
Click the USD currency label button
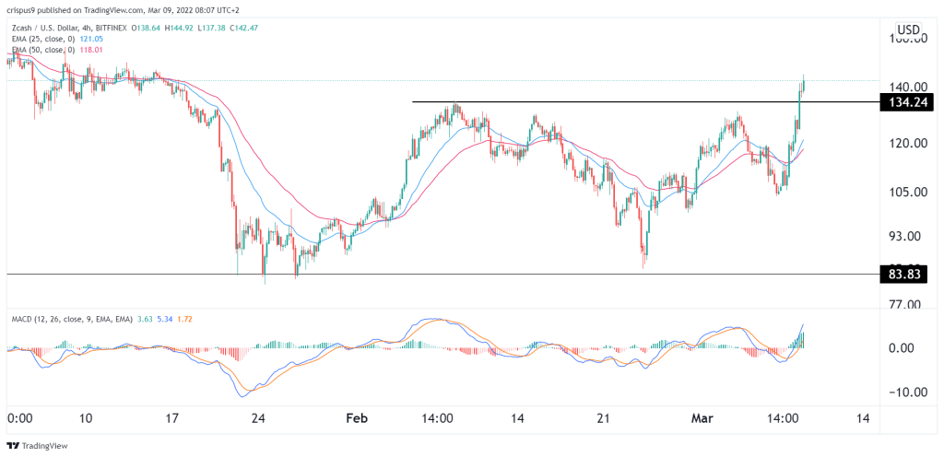point(908,29)
